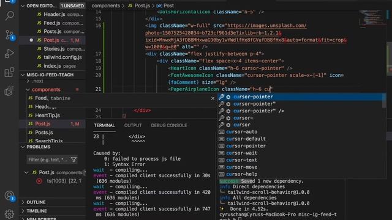Collapse the Problems section
This screenshot has width=392, height=220.
pos(23,147)
